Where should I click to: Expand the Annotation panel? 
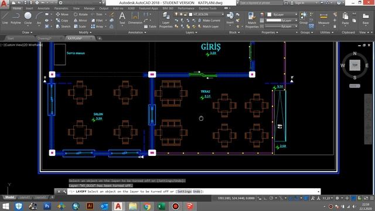point(137,32)
